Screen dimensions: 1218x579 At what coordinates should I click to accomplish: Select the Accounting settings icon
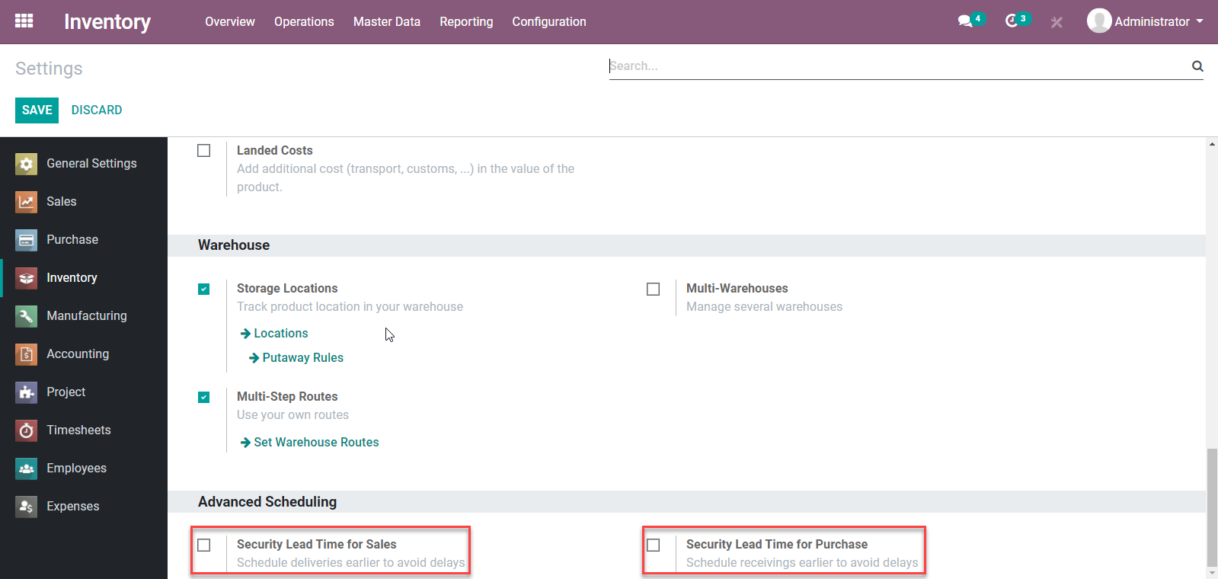[26, 354]
